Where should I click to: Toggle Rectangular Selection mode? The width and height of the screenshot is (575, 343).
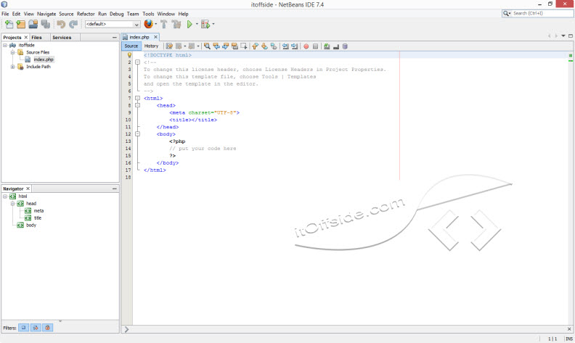click(x=244, y=46)
